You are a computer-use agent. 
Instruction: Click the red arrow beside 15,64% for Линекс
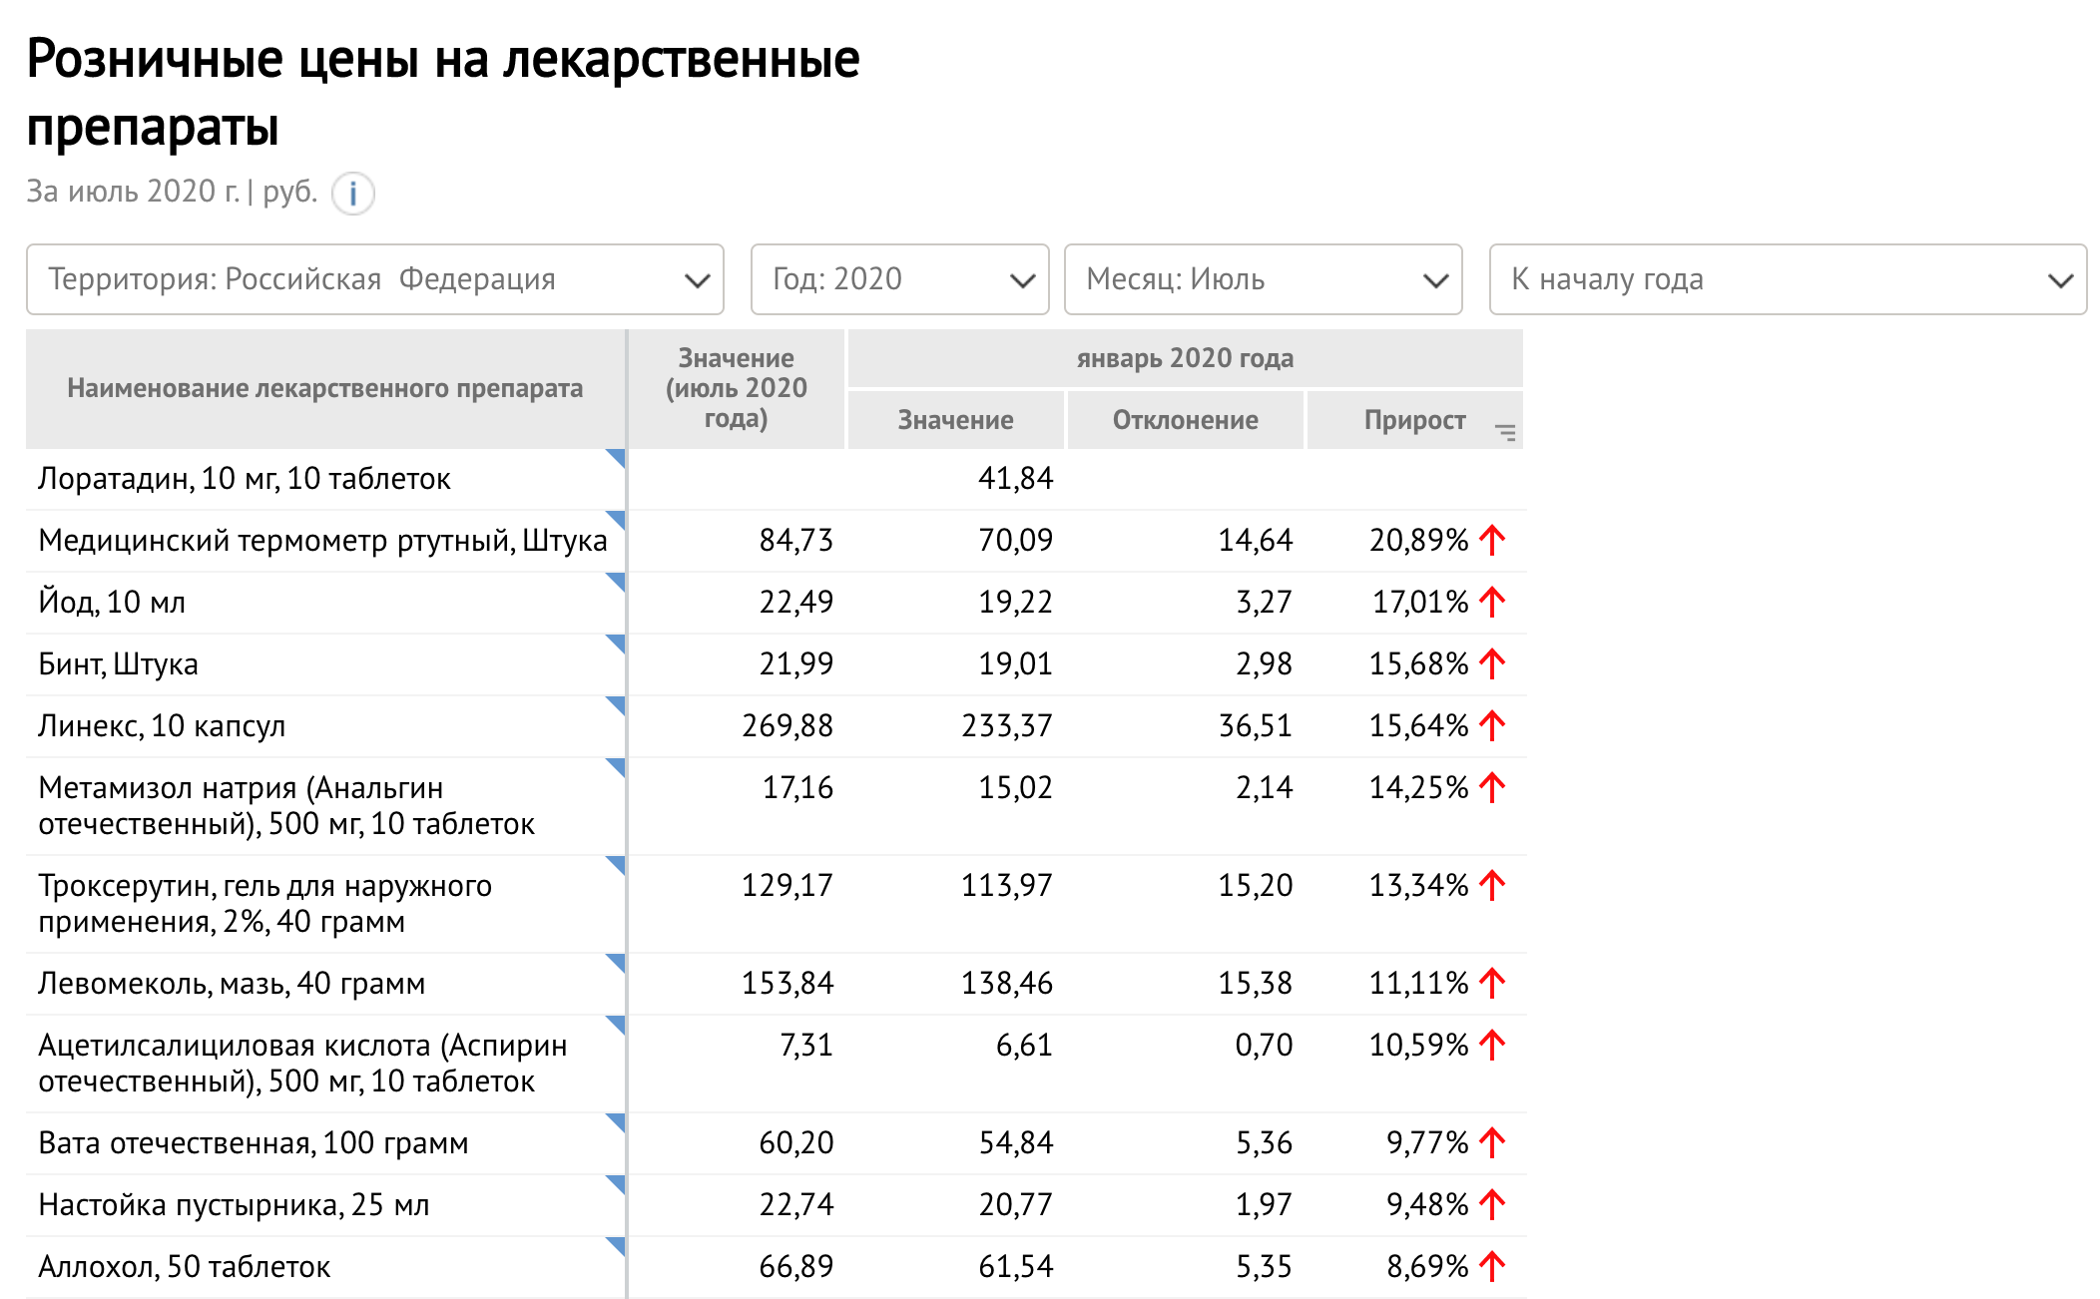[x=1492, y=726]
